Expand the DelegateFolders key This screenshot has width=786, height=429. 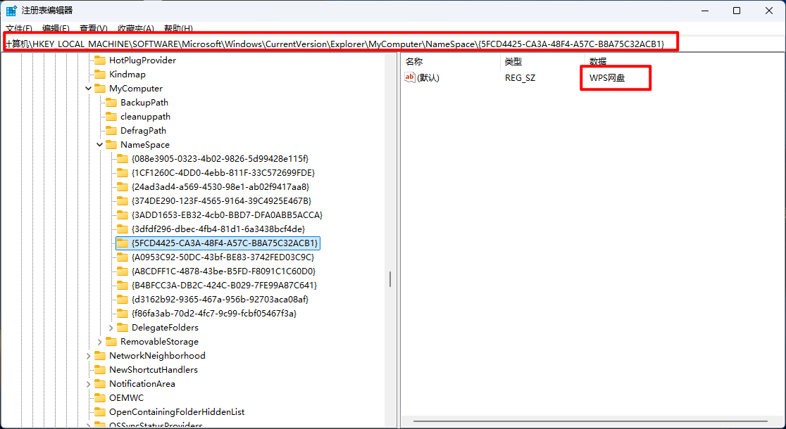pyautogui.click(x=111, y=328)
